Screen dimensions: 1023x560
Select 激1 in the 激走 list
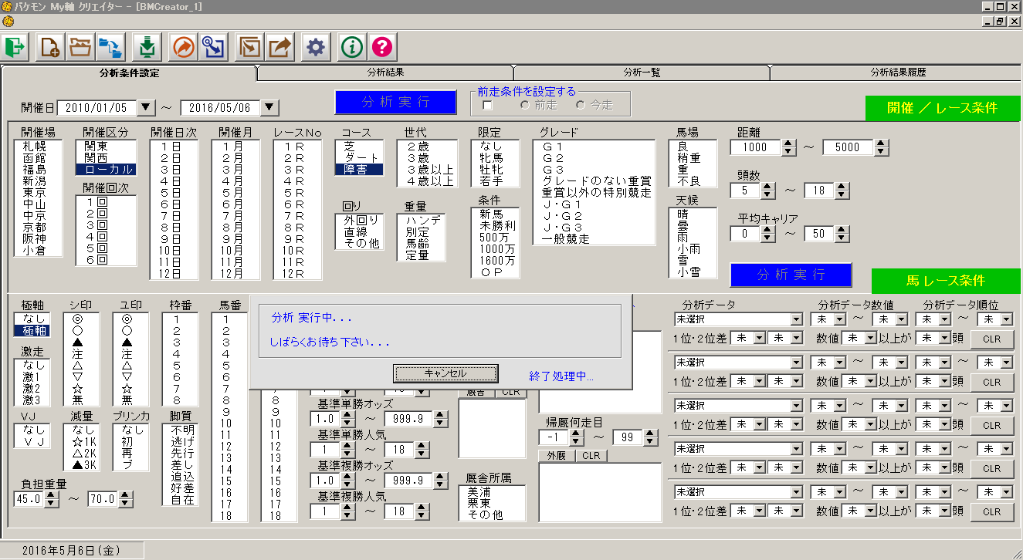click(x=33, y=376)
